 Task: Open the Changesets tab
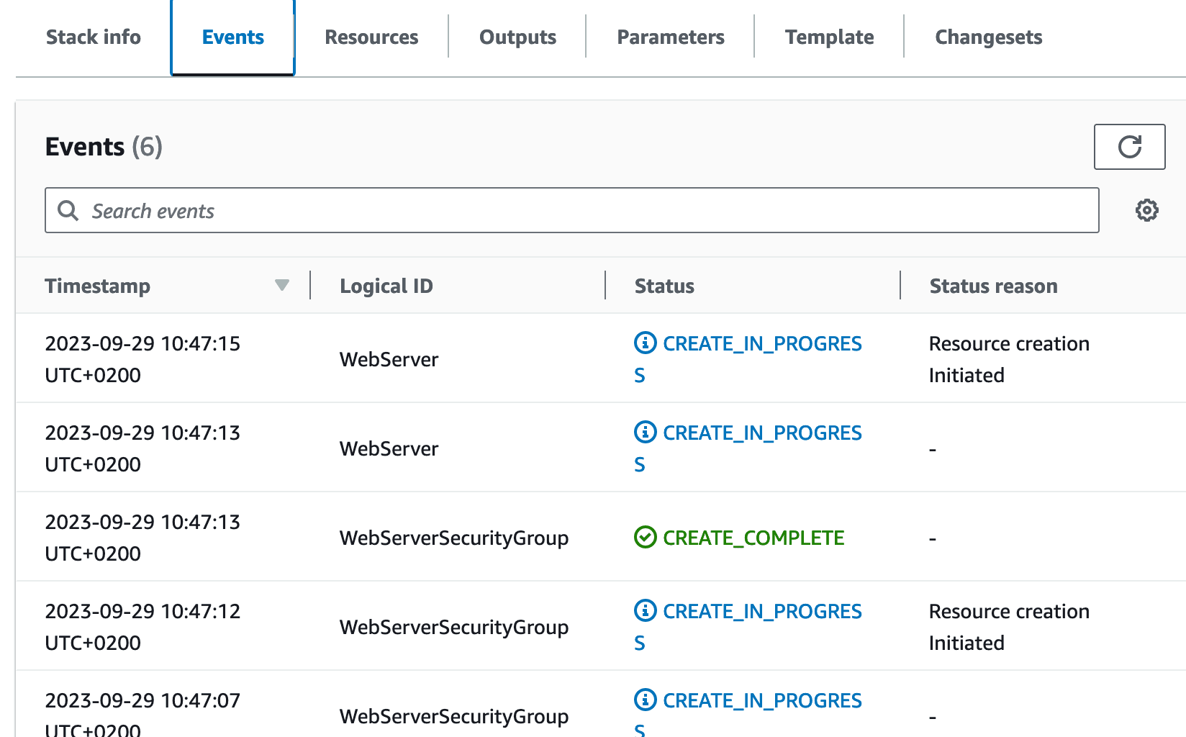pos(988,37)
